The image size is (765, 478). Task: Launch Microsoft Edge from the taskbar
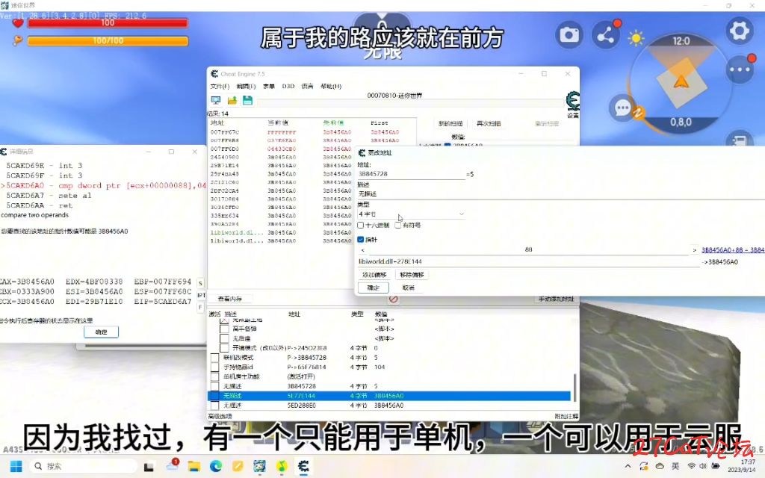216,466
